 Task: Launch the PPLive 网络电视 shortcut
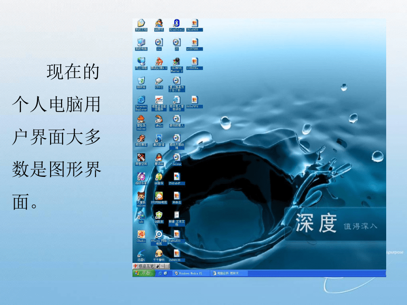coord(159,237)
